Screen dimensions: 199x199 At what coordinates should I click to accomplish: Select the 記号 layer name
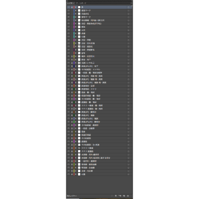tap(83, 53)
